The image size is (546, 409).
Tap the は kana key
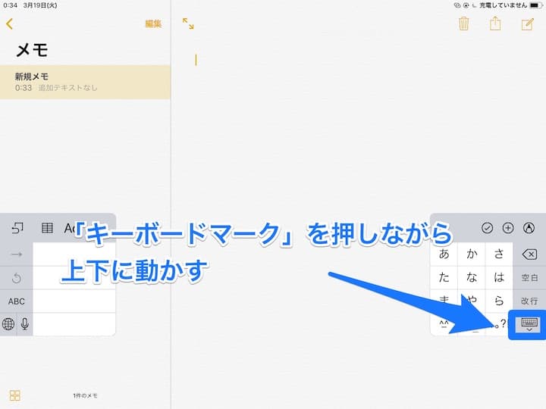click(x=499, y=277)
